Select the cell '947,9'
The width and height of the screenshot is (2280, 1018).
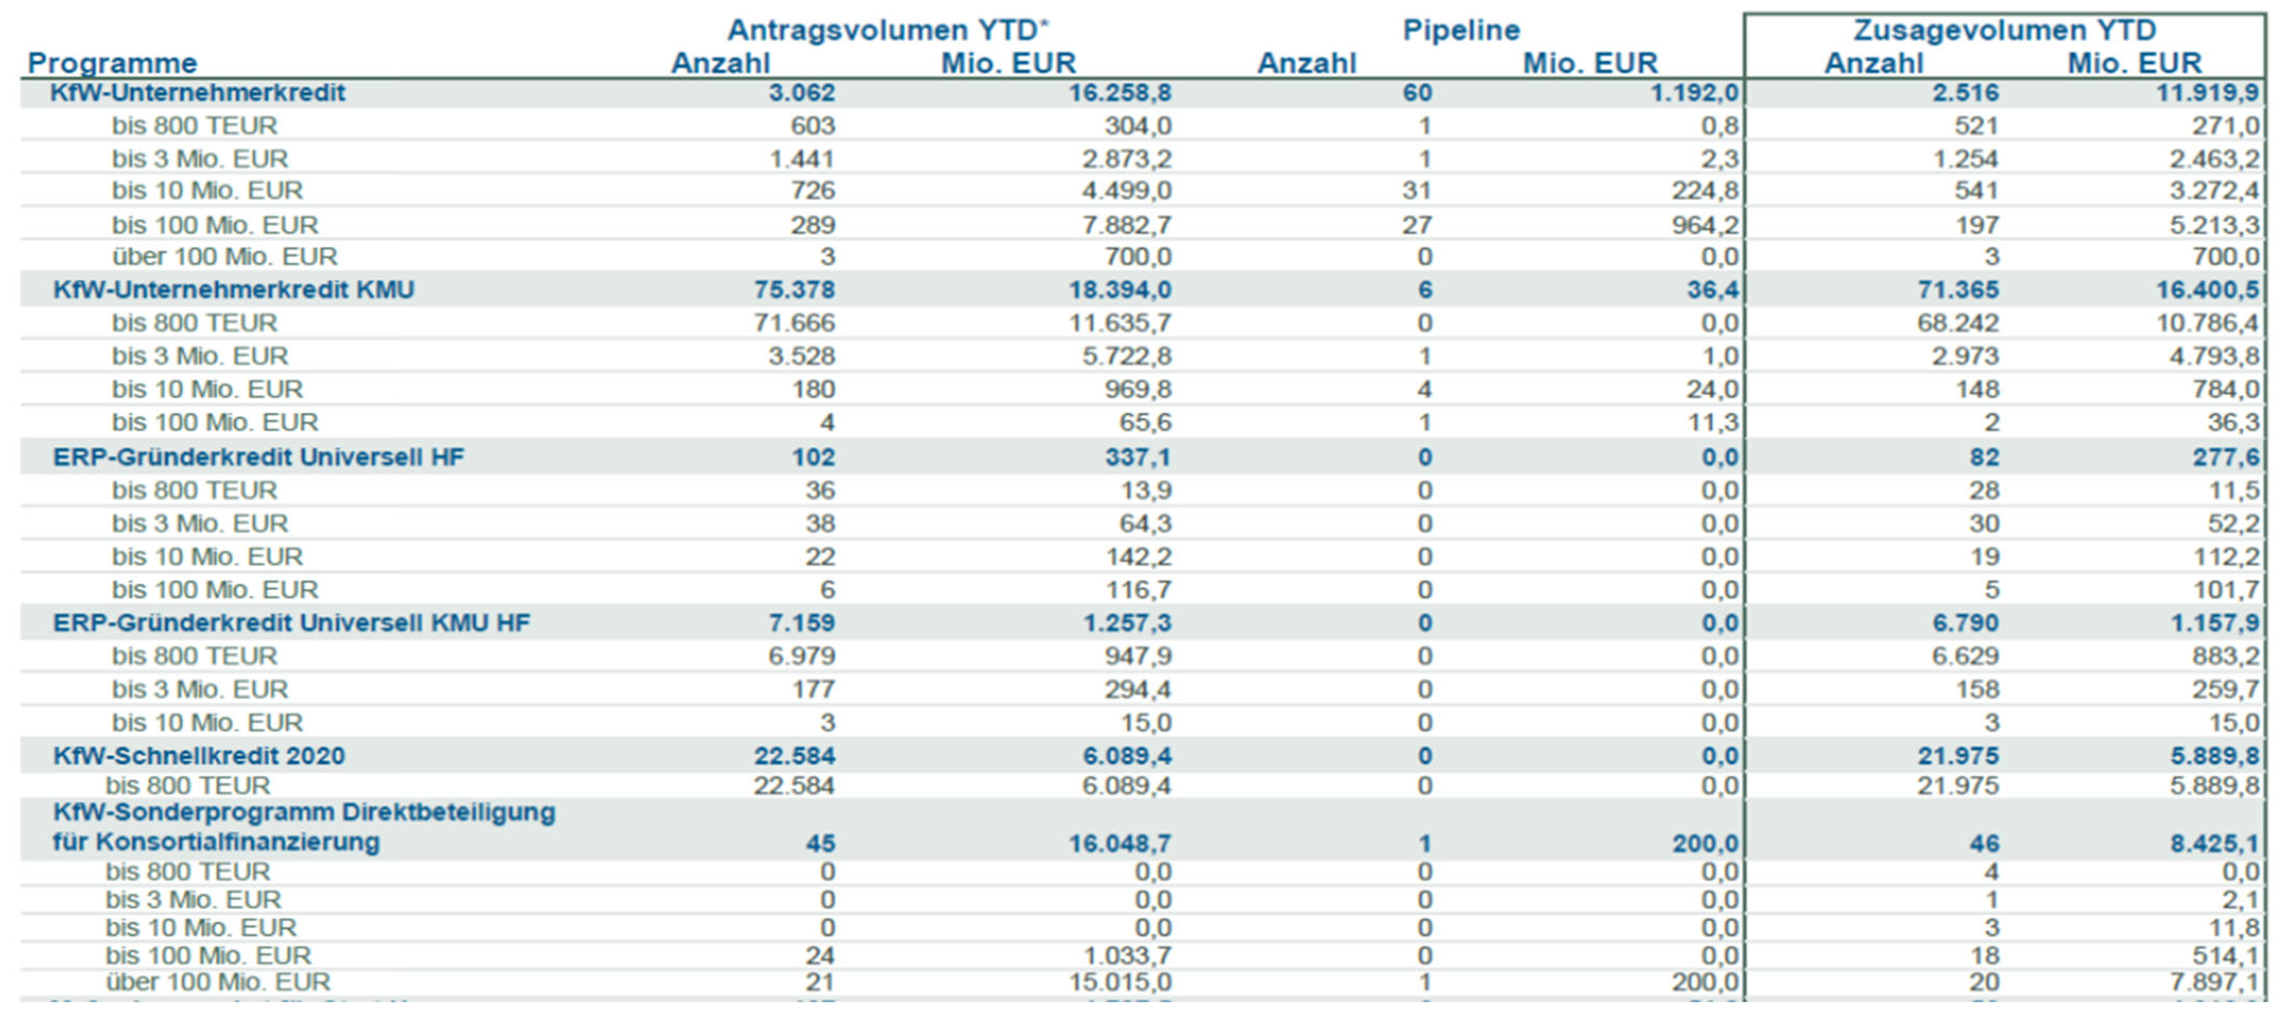(1138, 656)
